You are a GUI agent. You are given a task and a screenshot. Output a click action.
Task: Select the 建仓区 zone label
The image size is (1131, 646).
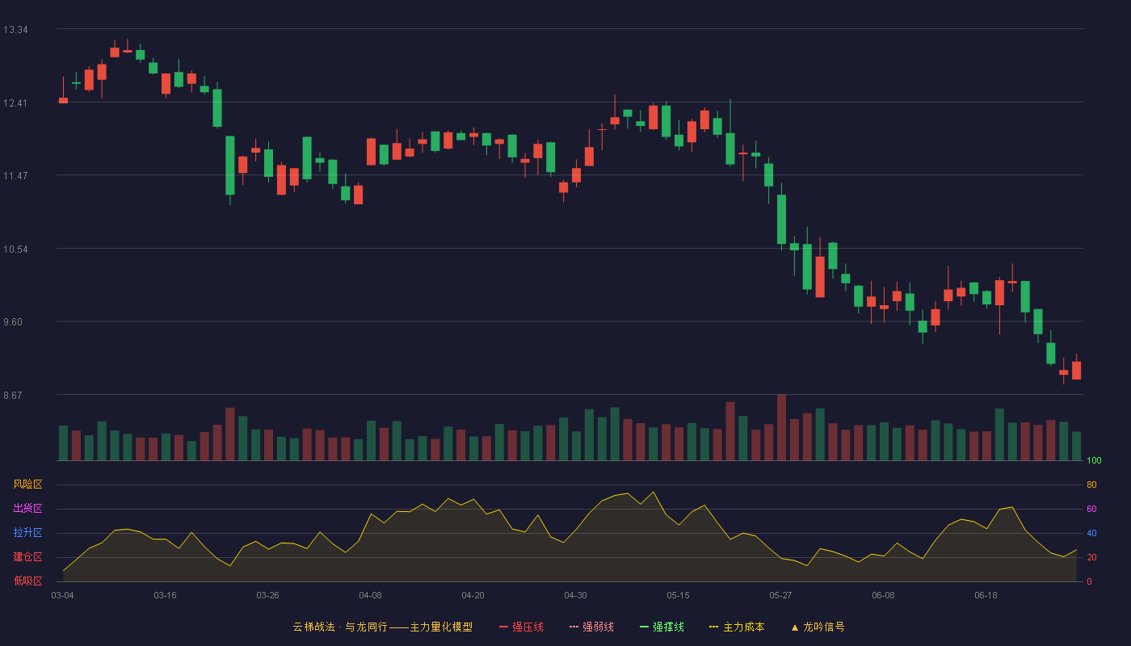click(28, 557)
